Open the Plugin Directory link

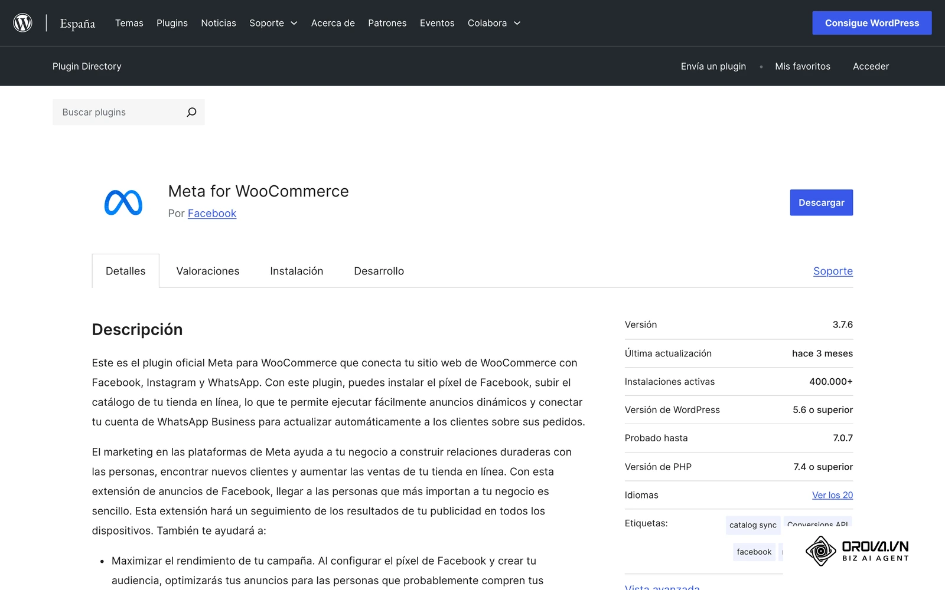tap(87, 66)
